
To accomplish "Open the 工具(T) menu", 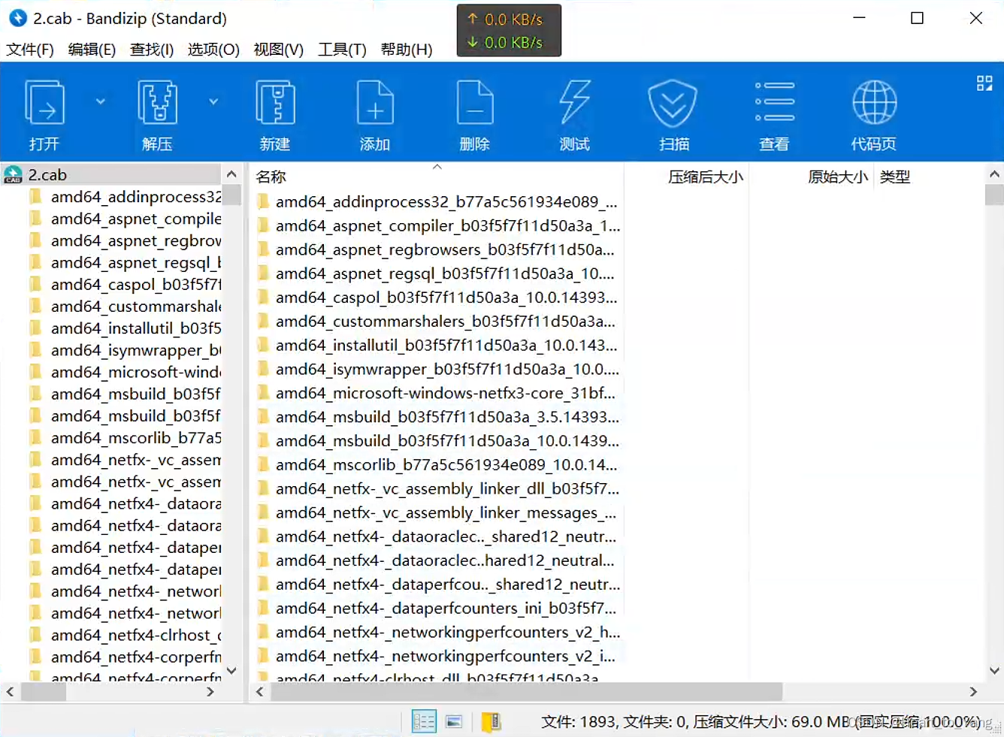I will [x=342, y=50].
